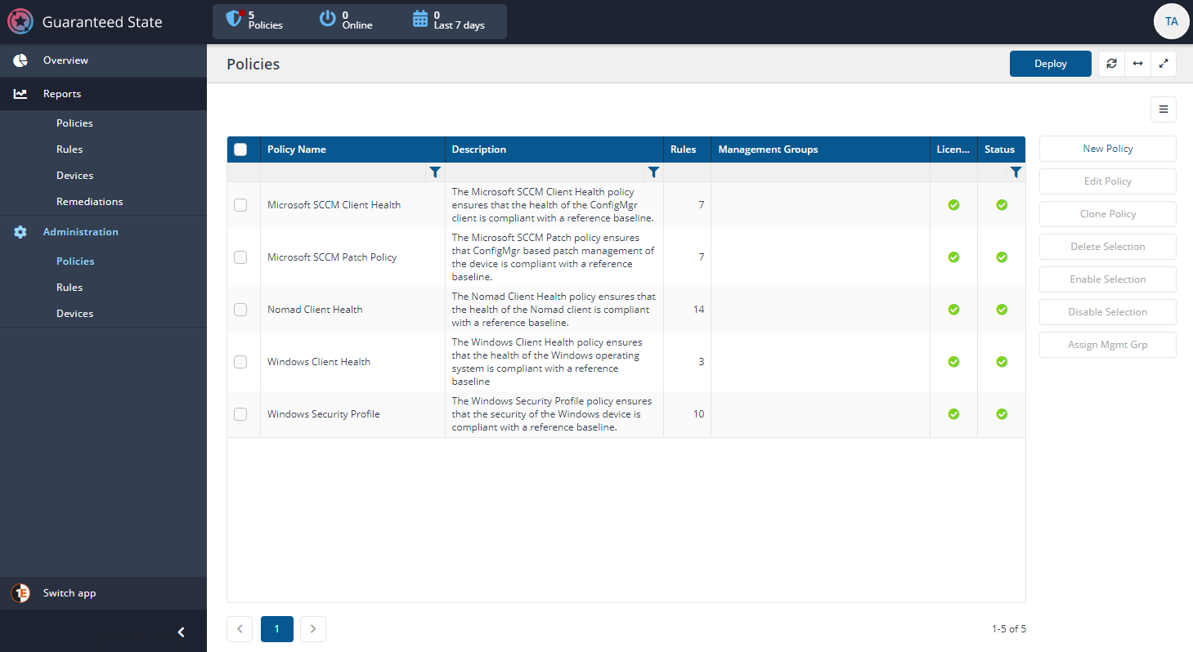Screen dimensions: 1193x652
Task: Click the Guaranteed State logo icon
Action: tap(20, 22)
